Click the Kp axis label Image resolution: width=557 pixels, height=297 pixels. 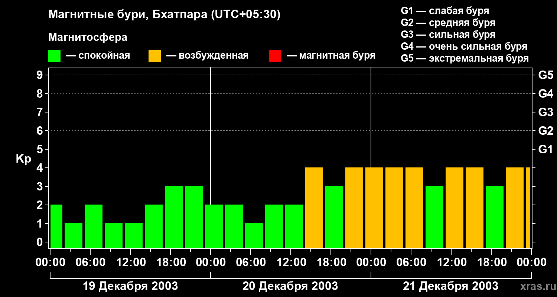(23, 159)
